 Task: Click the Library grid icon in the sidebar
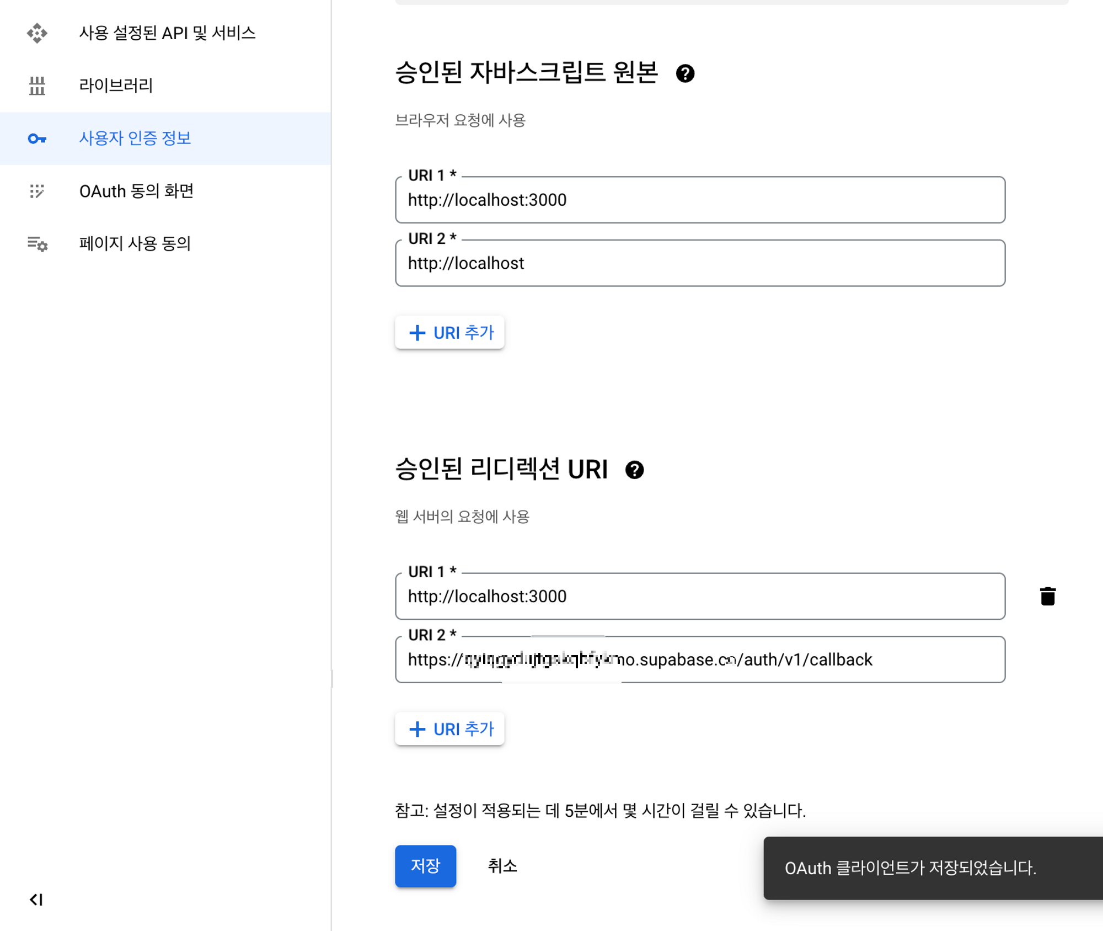point(37,86)
